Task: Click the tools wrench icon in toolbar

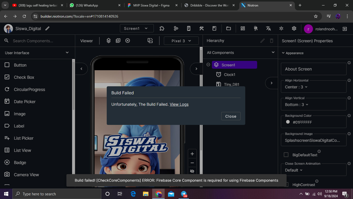Action: pos(202,29)
